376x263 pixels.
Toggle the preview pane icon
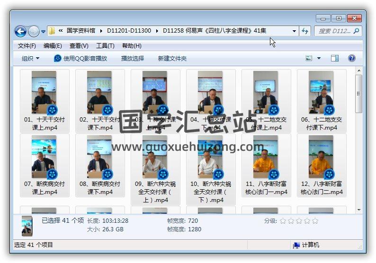[335, 58]
